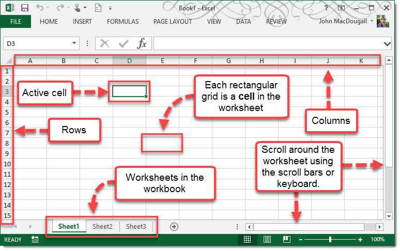This screenshot has width=400, height=251.
Task: Open the Name Box dropdown arrow
Action: click(74, 43)
